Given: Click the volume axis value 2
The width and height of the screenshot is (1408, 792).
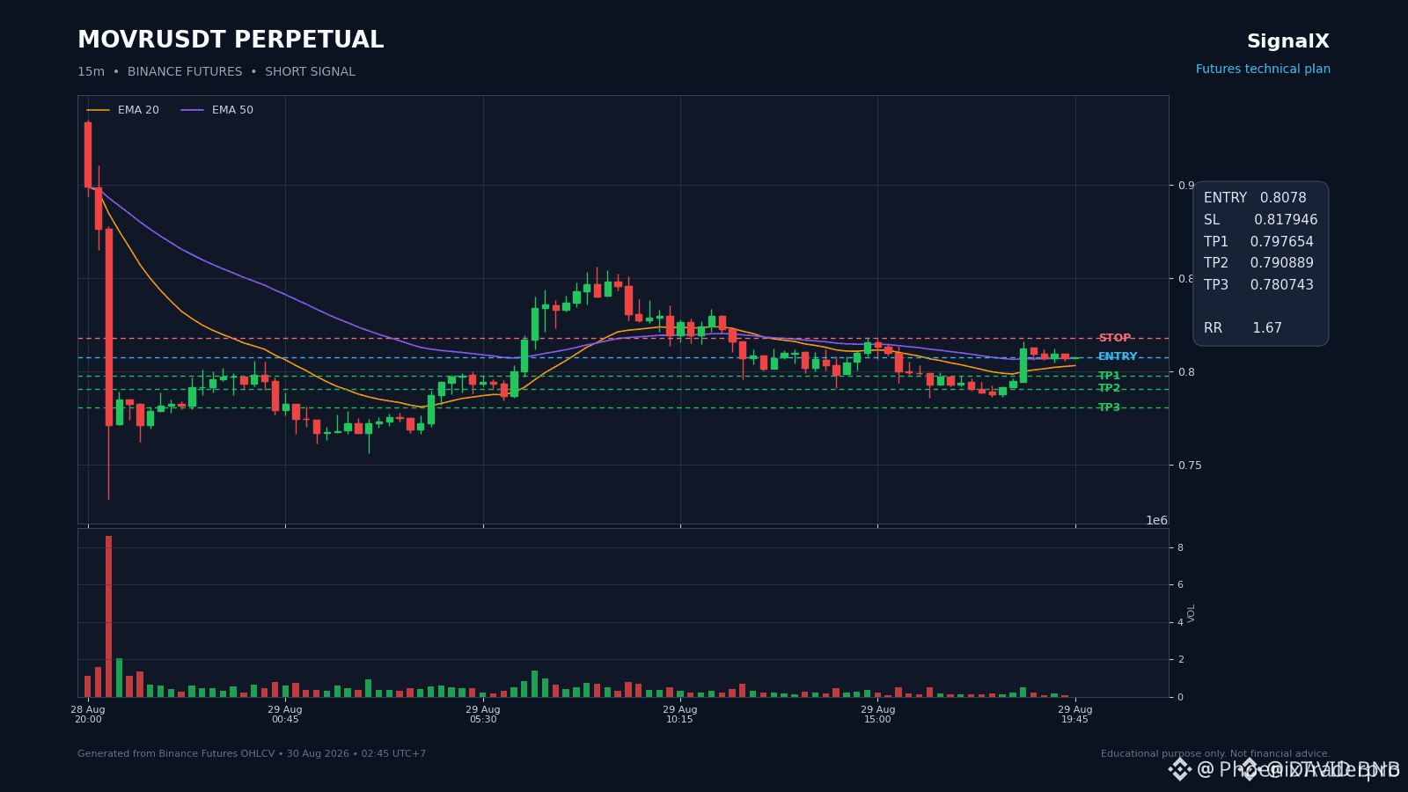Looking at the screenshot, I should point(1181,660).
